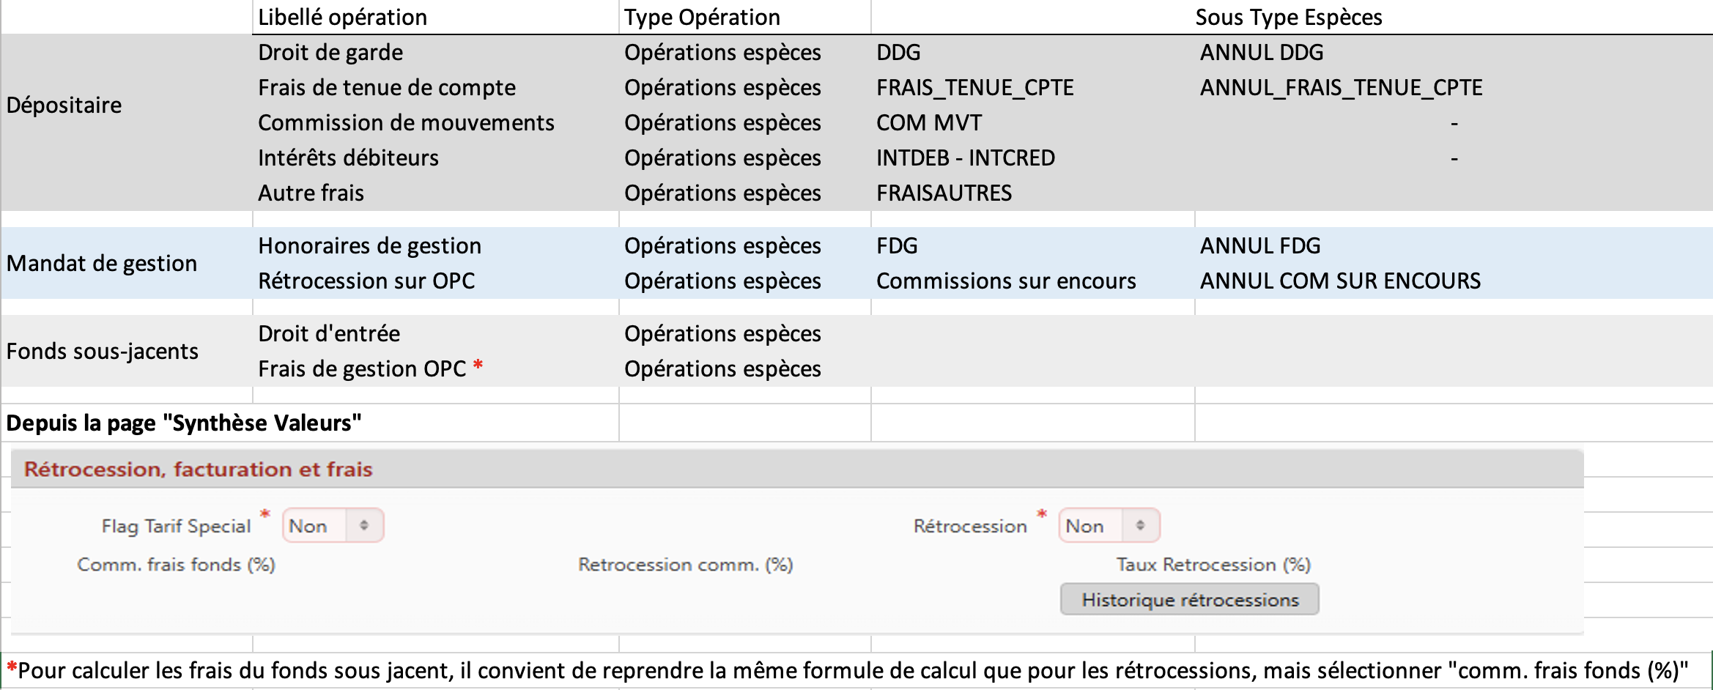Select the Dépositaire category cell

64,105
